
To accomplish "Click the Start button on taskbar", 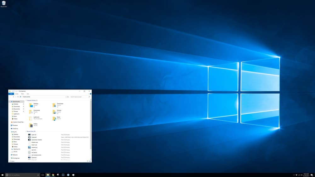I will click(x=3, y=175).
